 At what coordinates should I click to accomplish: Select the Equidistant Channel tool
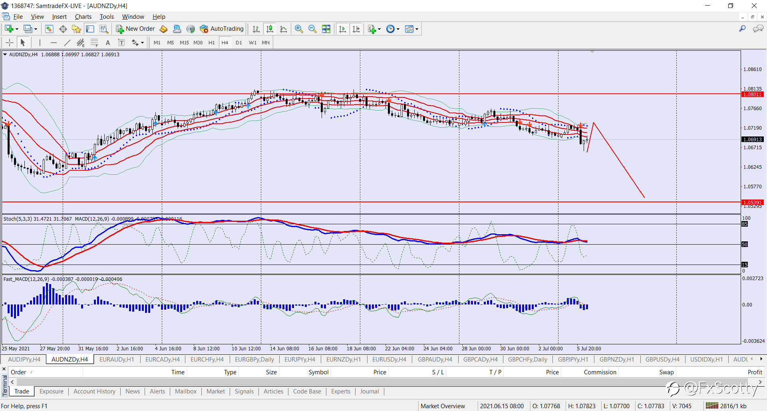pos(81,43)
